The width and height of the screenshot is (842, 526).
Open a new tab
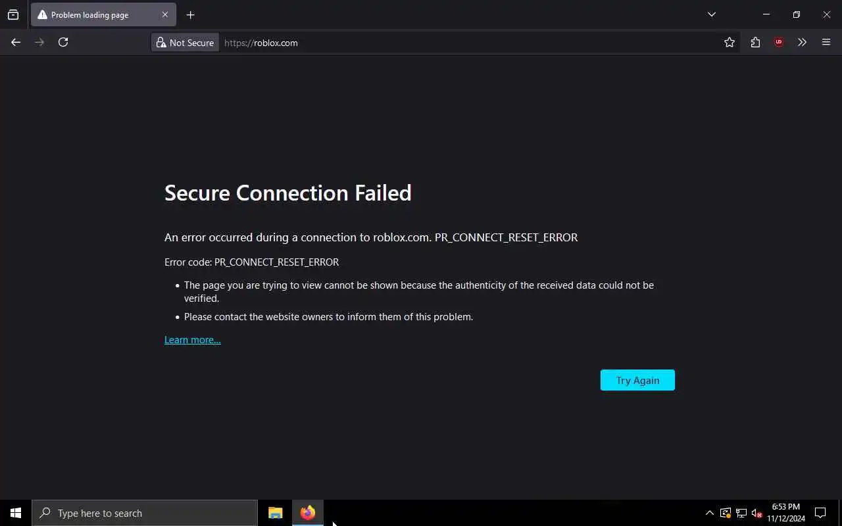coord(191,14)
